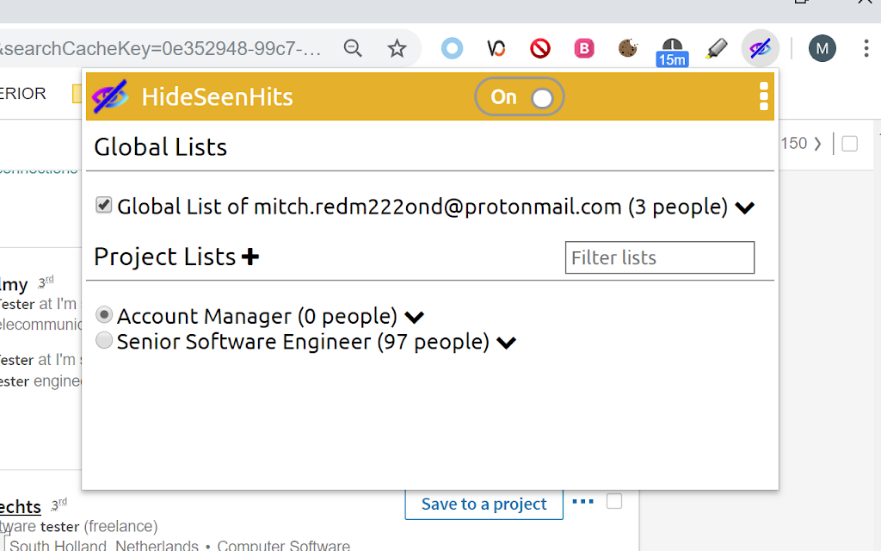Click the Save to a project button
The image size is (881, 551).
[484, 504]
